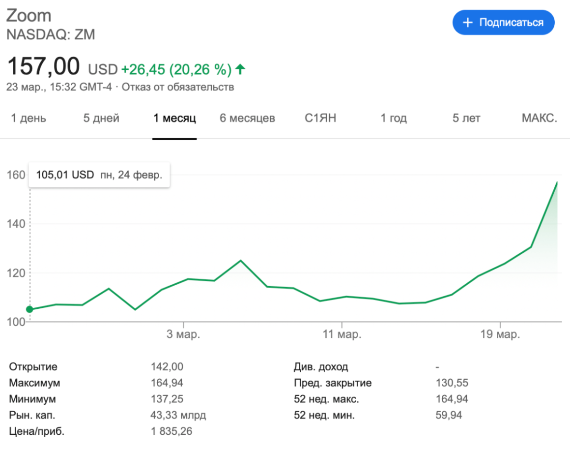Click the Цена/приб. value 1 835,26
This screenshot has width=570, height=451.
(171, 431)
